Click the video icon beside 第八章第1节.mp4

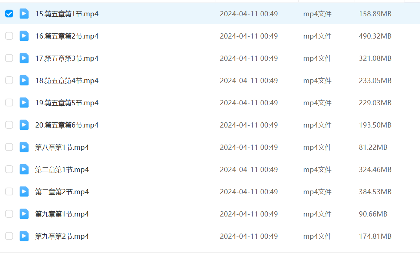[x=24, y=147]
